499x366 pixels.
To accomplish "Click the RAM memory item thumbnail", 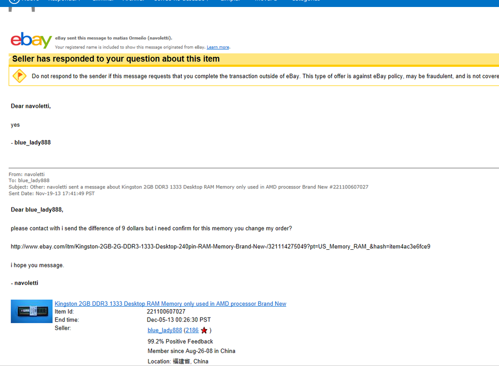I will click(x=31, y=311).
